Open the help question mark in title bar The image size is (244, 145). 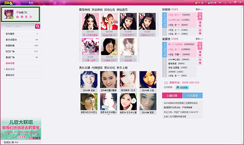coord(225,3)
